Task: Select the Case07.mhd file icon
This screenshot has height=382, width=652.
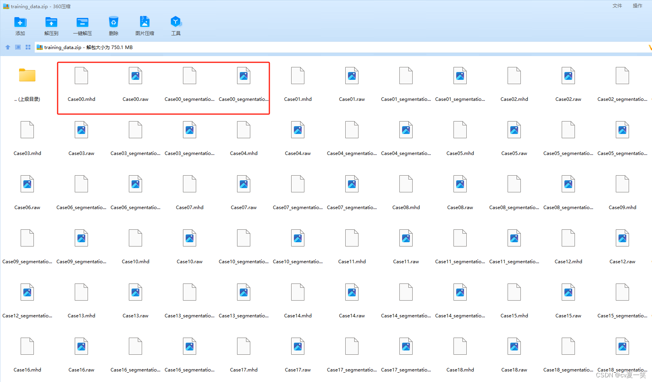Action: [x=190, y=184]
